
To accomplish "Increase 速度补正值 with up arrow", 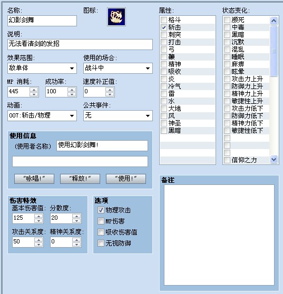I will point(110,90).
